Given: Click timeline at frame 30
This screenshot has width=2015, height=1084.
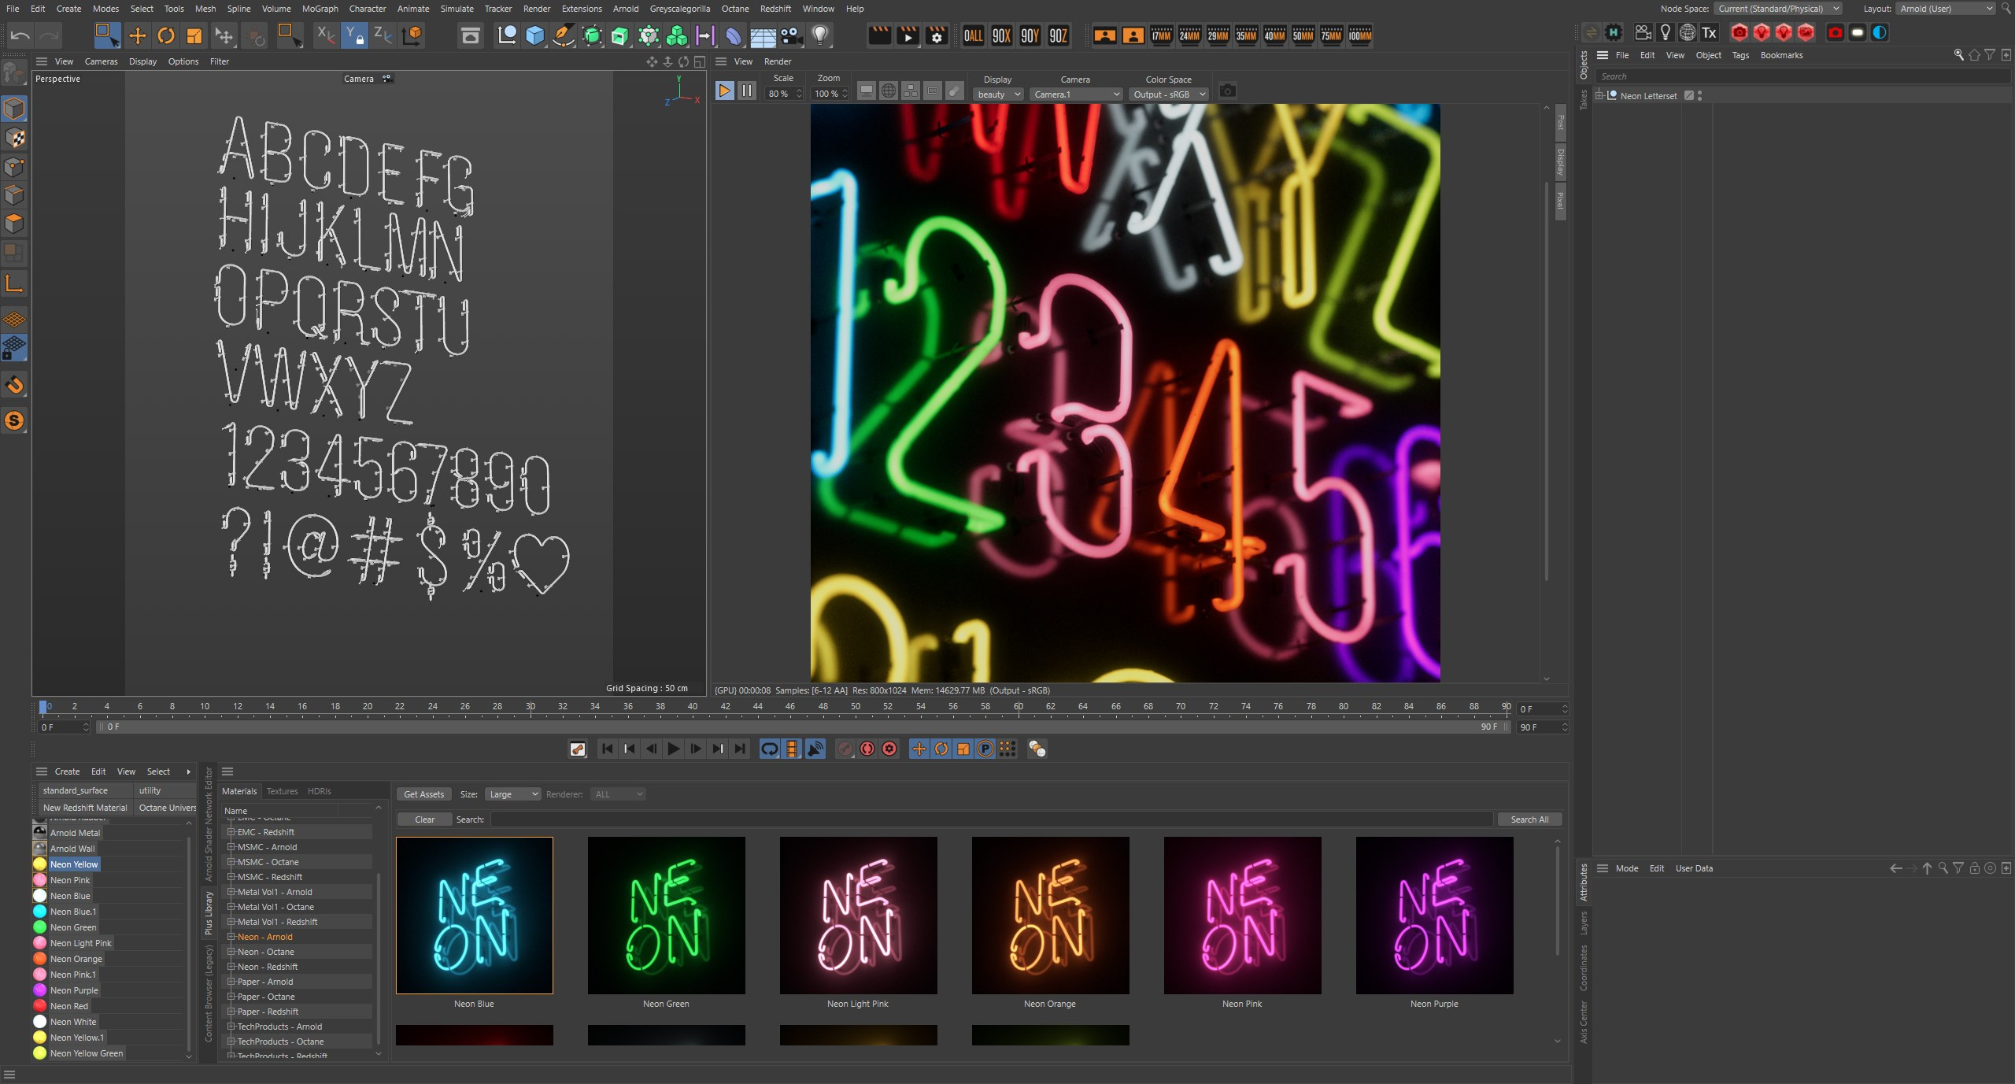Looking at the screenshot, I should tap(531, 707).
